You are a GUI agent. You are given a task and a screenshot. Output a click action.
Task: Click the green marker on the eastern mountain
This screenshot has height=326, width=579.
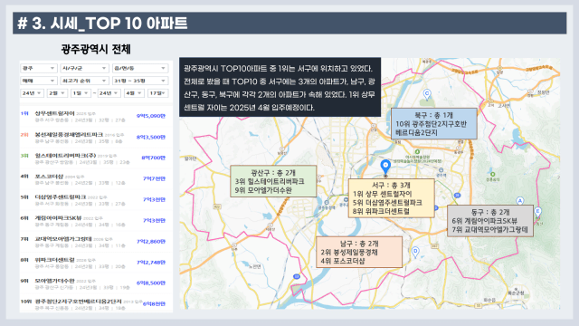pyautogui.click(x=492, y=174)
